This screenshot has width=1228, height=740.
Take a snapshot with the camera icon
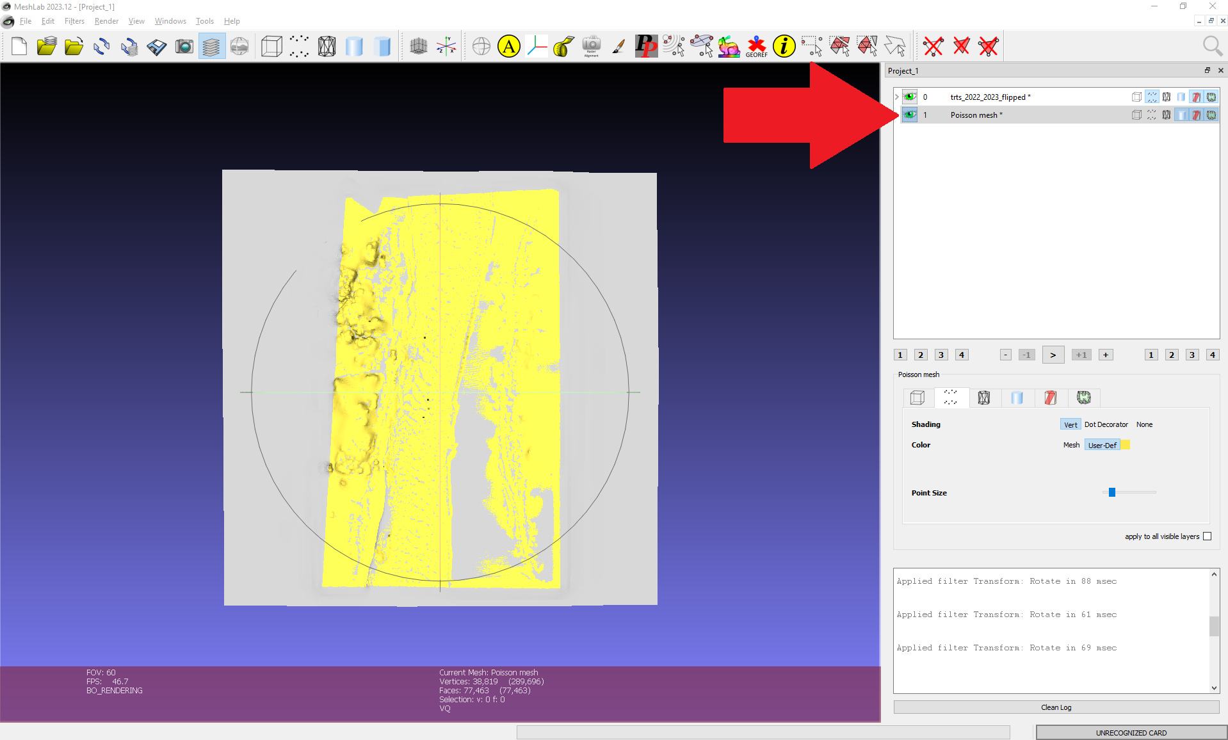pyautogui.click(x=184, y=46)
